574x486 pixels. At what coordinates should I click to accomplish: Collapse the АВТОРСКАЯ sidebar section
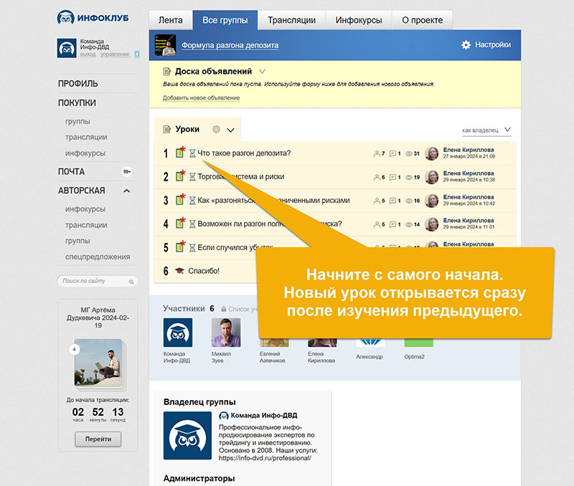pyautogui.click(x=127, y=191)
